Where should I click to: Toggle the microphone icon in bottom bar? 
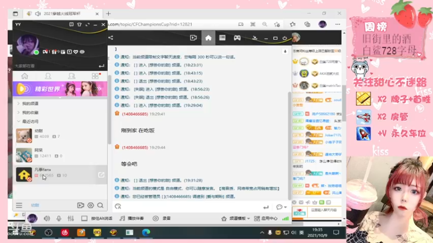click(x=59, y=219)
